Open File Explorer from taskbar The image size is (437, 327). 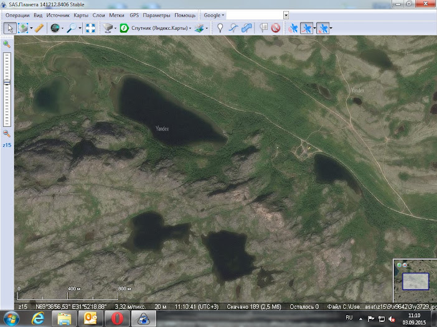[x=64, y=319]
